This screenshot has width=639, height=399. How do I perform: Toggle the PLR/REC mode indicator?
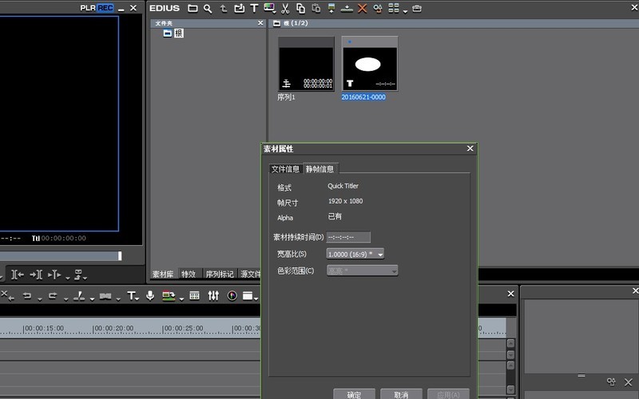pyautogui.click(x=96, y=8)
